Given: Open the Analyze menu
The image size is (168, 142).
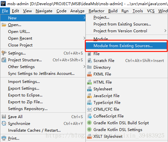Looking at the screenshot, I should pos(77,11).
